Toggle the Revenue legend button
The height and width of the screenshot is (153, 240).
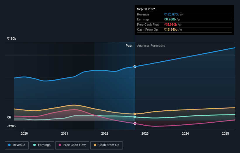click(17, 145)
